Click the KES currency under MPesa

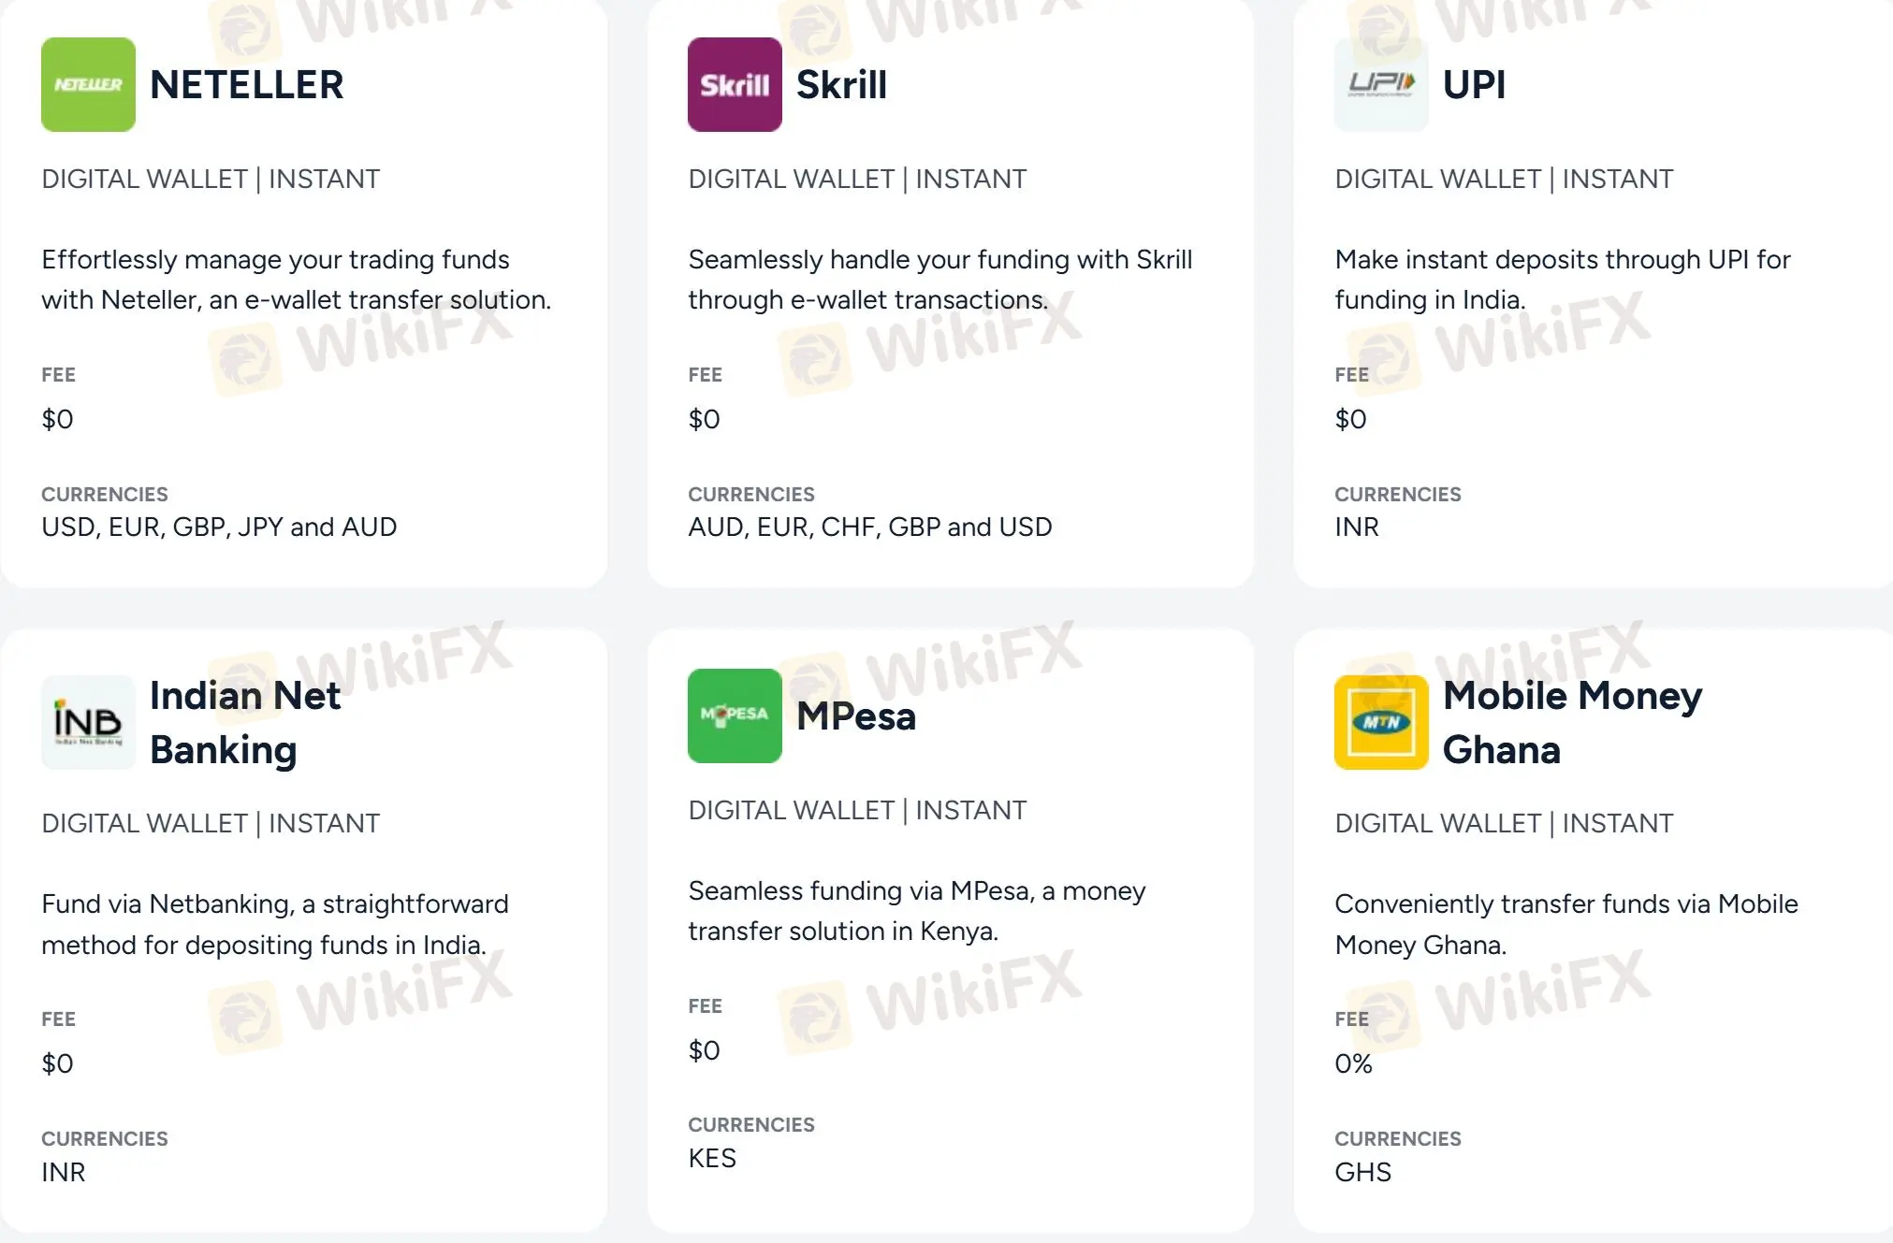(x=712, y=1159)
